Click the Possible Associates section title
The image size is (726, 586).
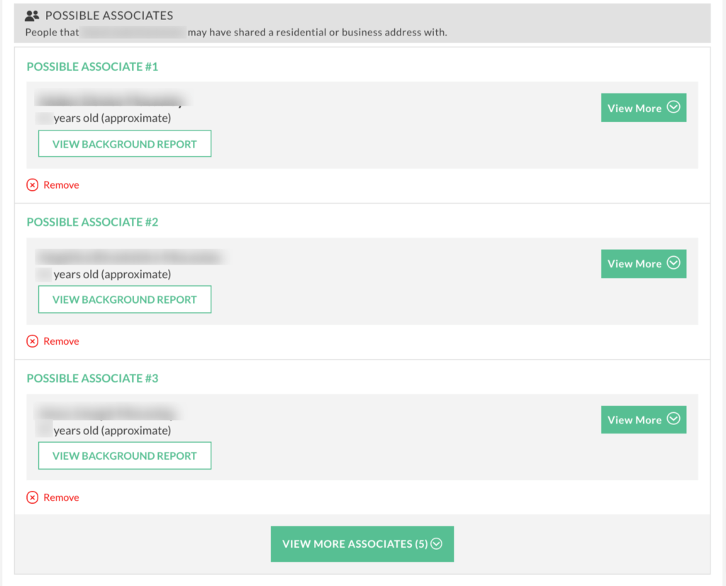pyautogui.click(x=108, y=16)
